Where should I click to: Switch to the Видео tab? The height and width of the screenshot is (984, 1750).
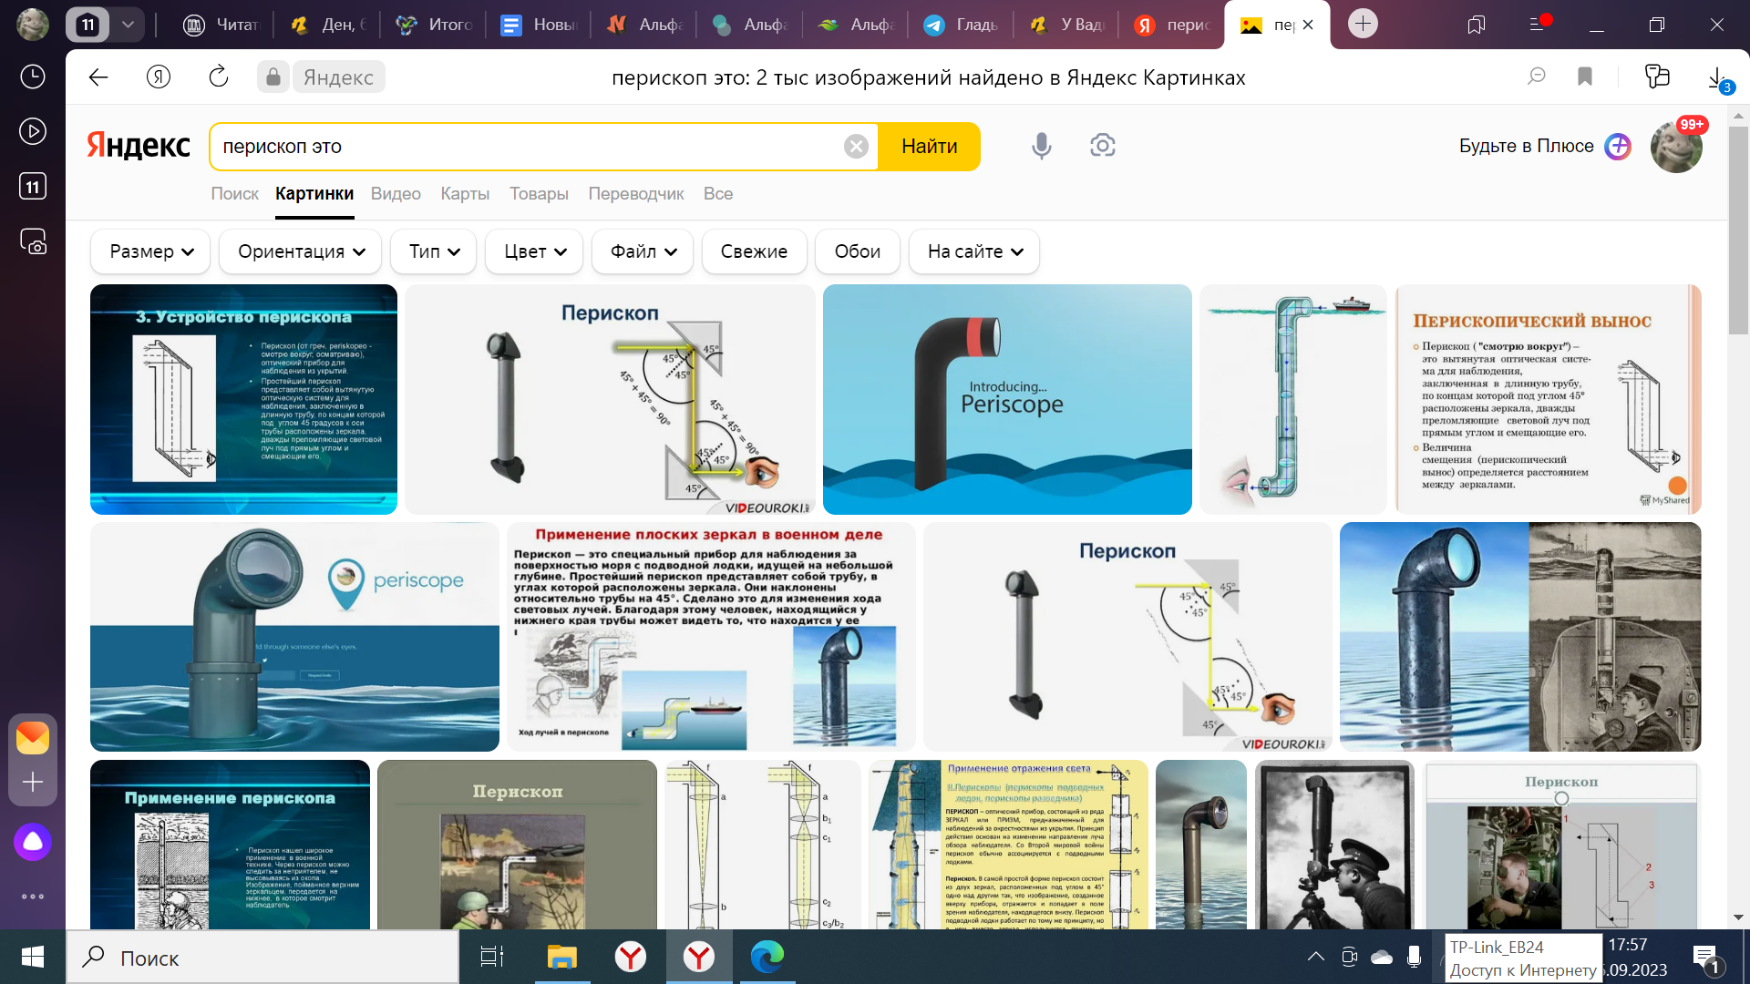(x=396, y=194)
